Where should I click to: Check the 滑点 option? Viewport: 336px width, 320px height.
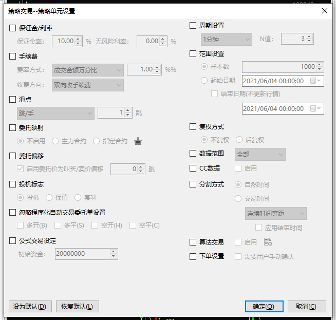point(13,99)
